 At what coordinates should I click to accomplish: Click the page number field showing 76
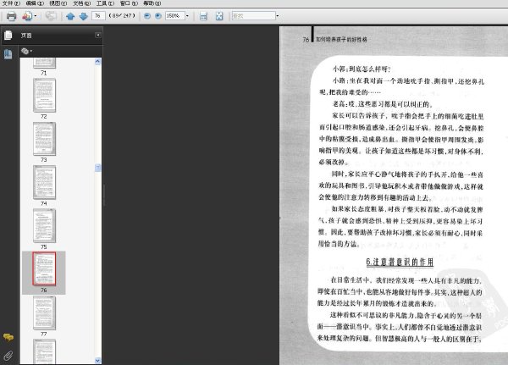tap(98, 15)
